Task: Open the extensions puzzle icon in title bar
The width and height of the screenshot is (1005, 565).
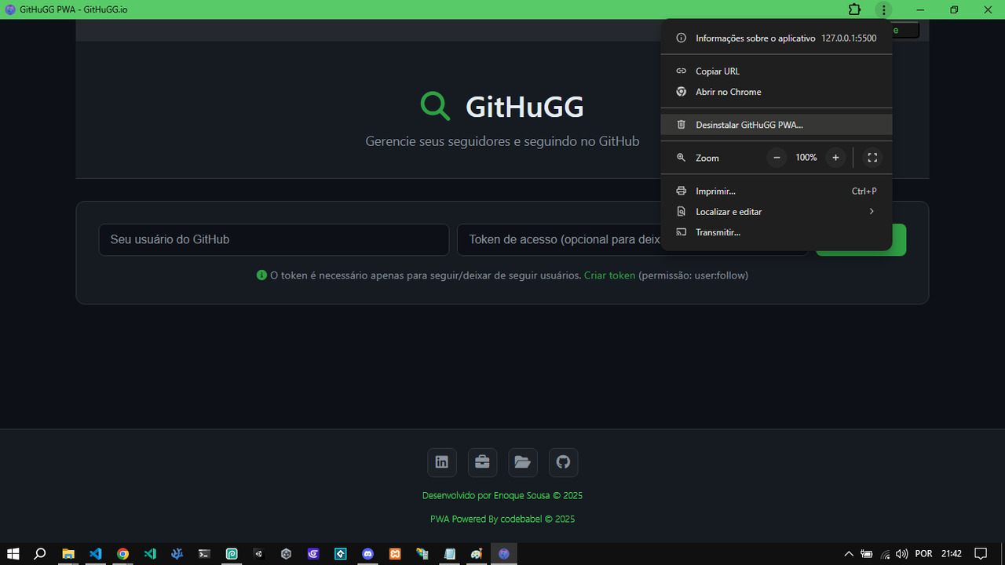Action: coord(854,9)
